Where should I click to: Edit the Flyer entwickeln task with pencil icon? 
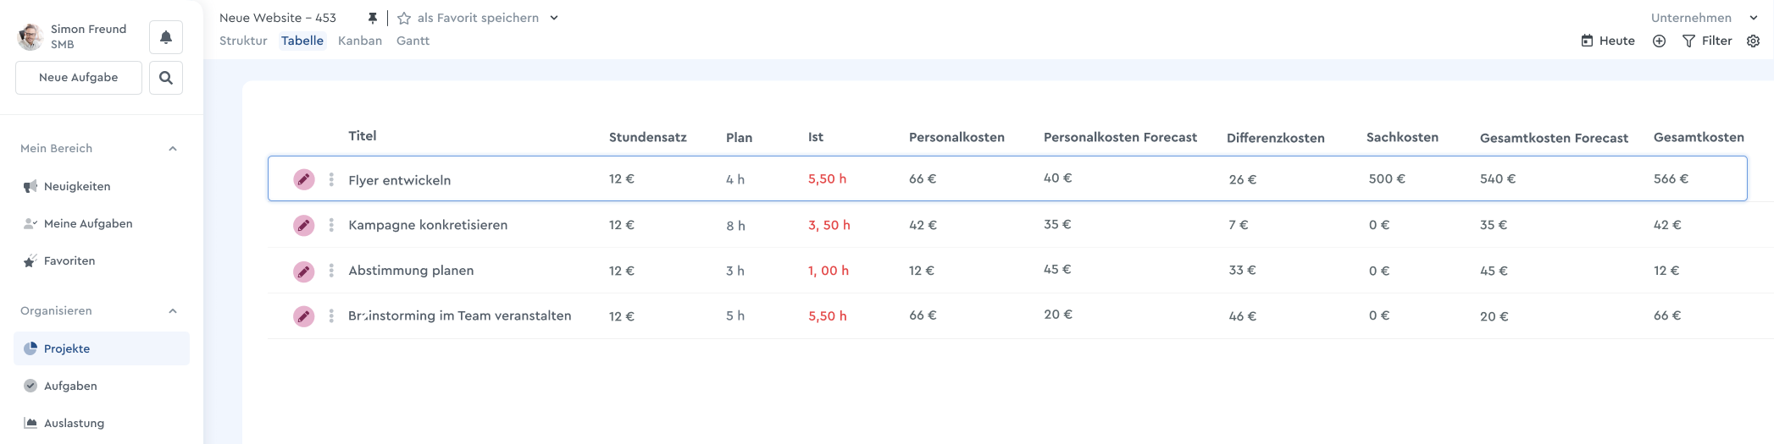304,179
